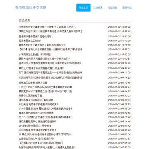Click the timestamp 2018-07-02 10:52:12
Screen dimensions: 149x149
[119, 31]
